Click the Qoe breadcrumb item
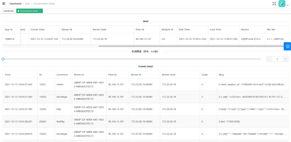Viewport: 291px width, 142px height. click(x=27, y=4)
